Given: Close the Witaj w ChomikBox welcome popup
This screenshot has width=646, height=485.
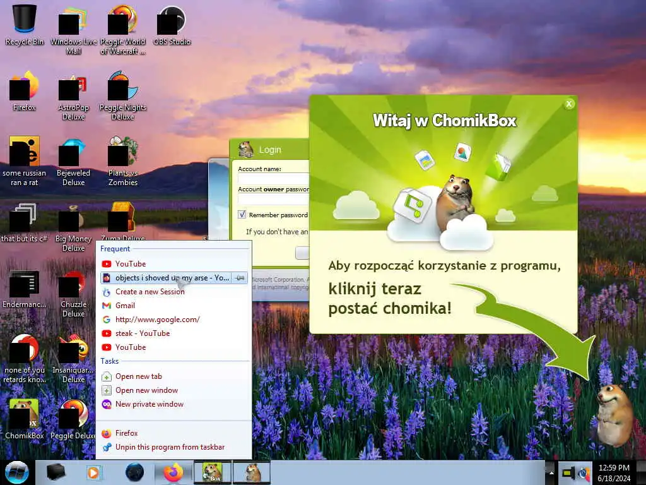Looking at the screenshot, I should [x=569, y=104].
